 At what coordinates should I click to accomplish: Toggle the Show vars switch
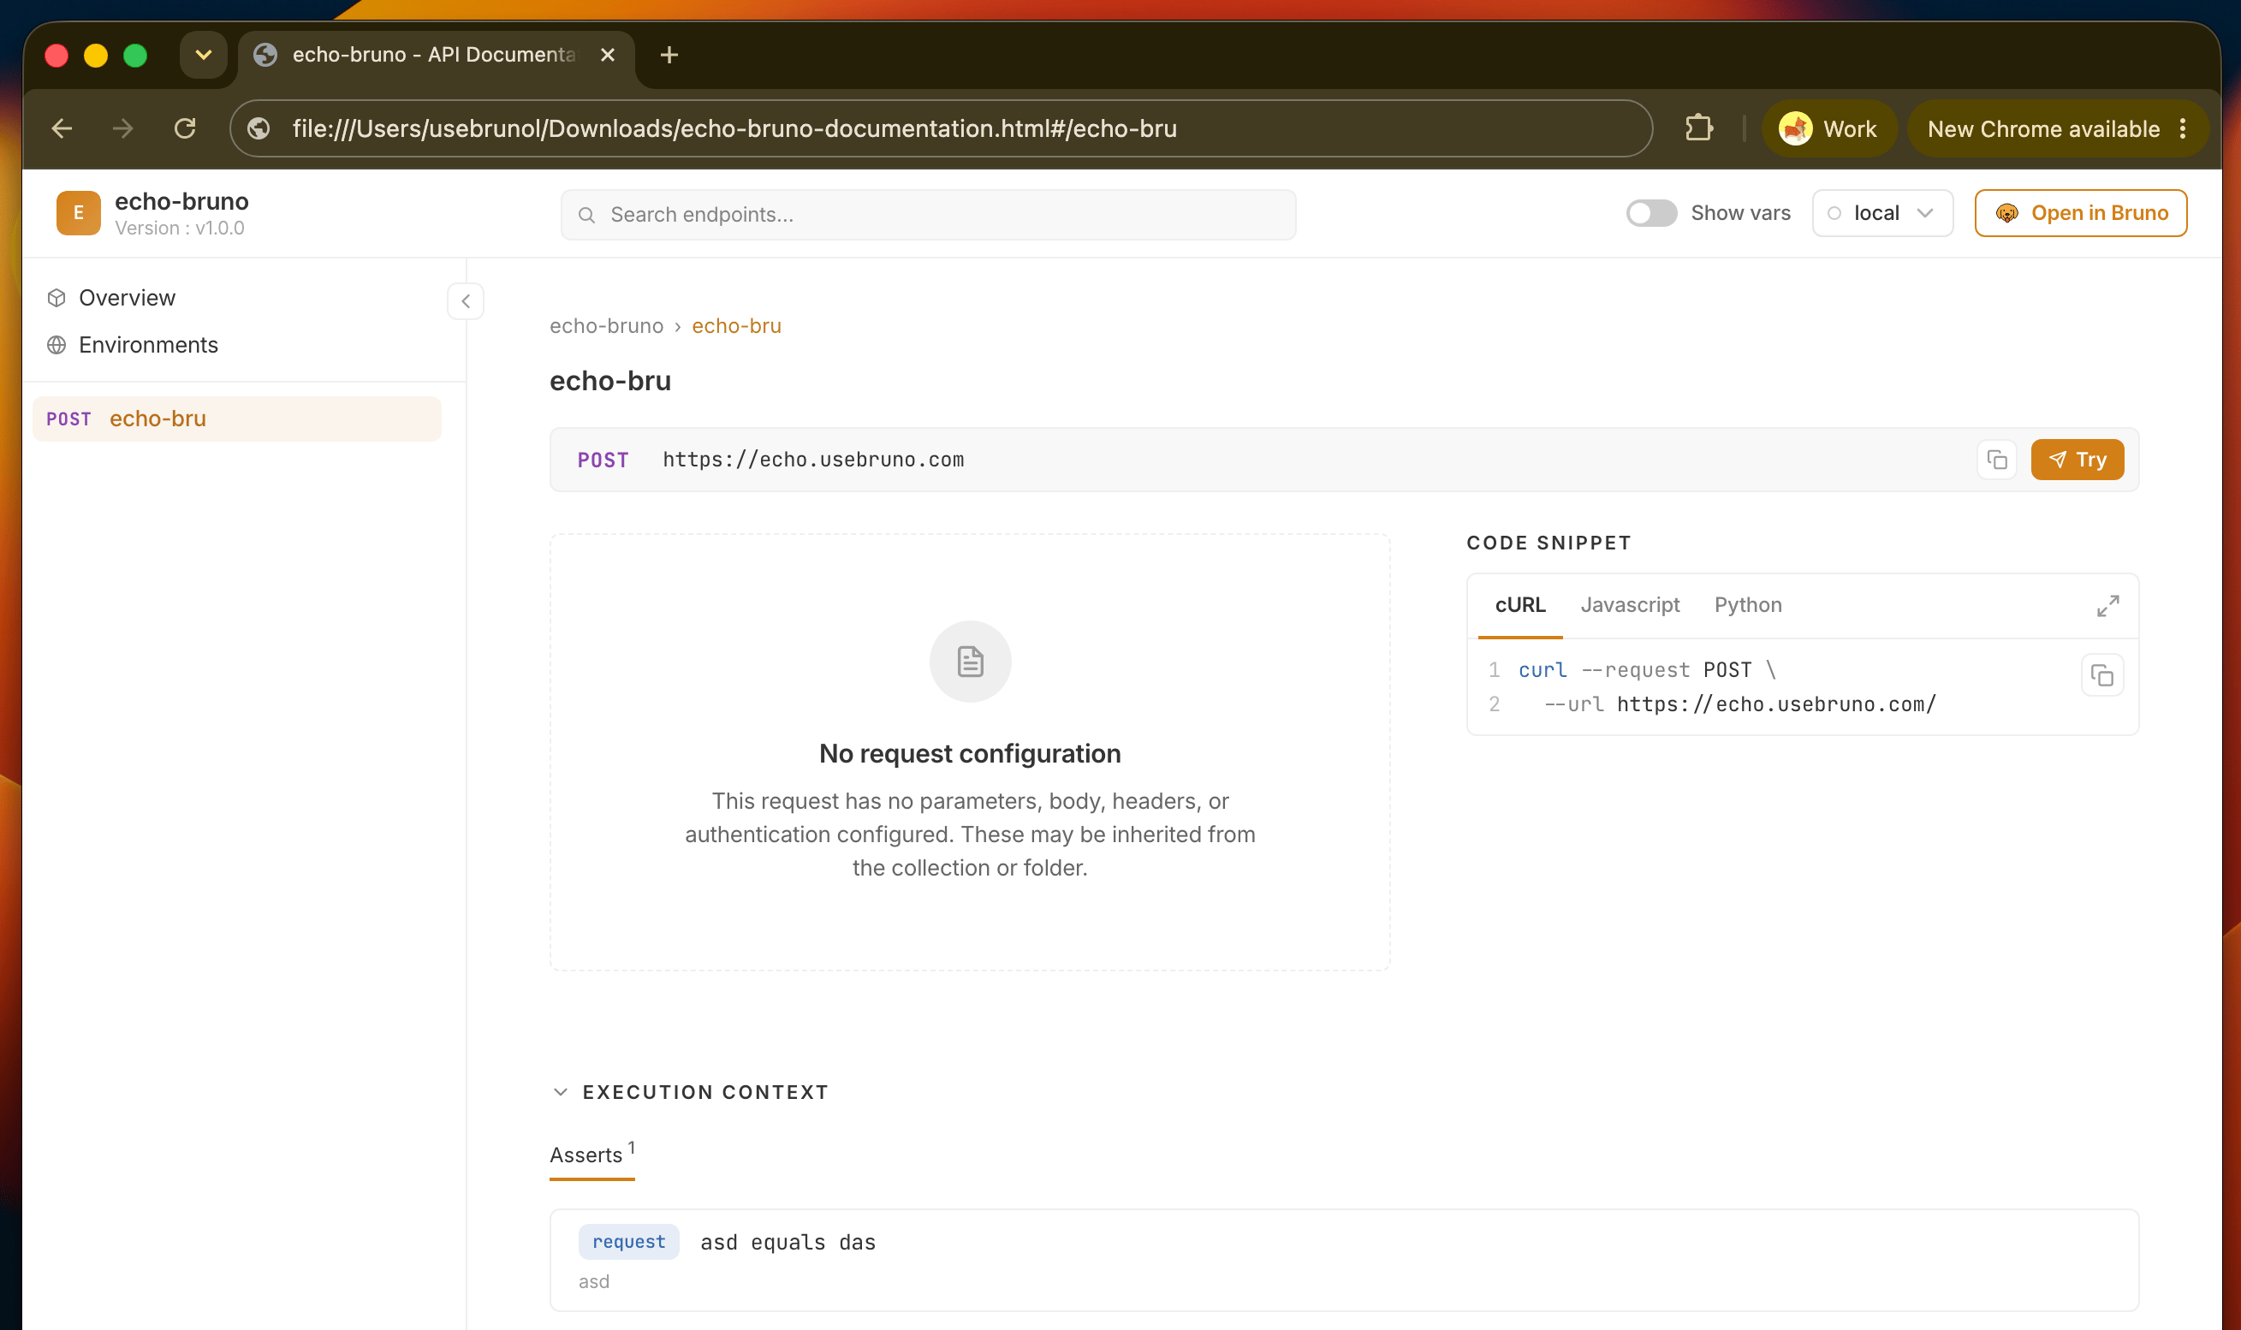point(1651,213)
